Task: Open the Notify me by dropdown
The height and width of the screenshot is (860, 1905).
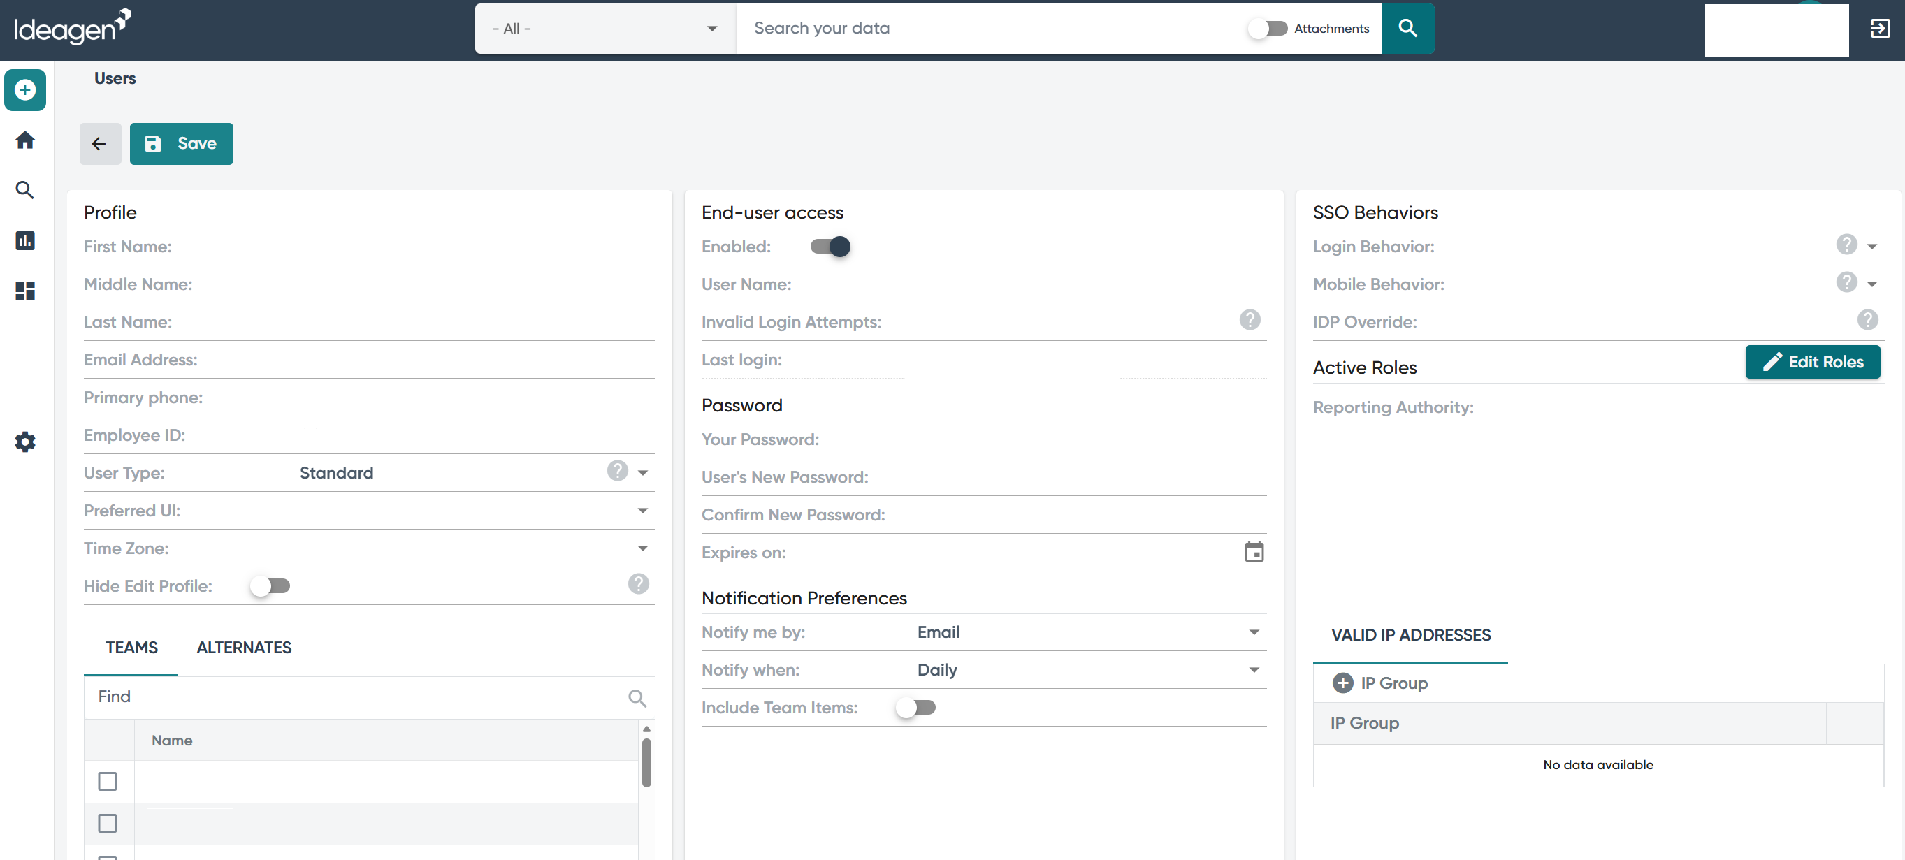Action: click(x=1254, y=632)
